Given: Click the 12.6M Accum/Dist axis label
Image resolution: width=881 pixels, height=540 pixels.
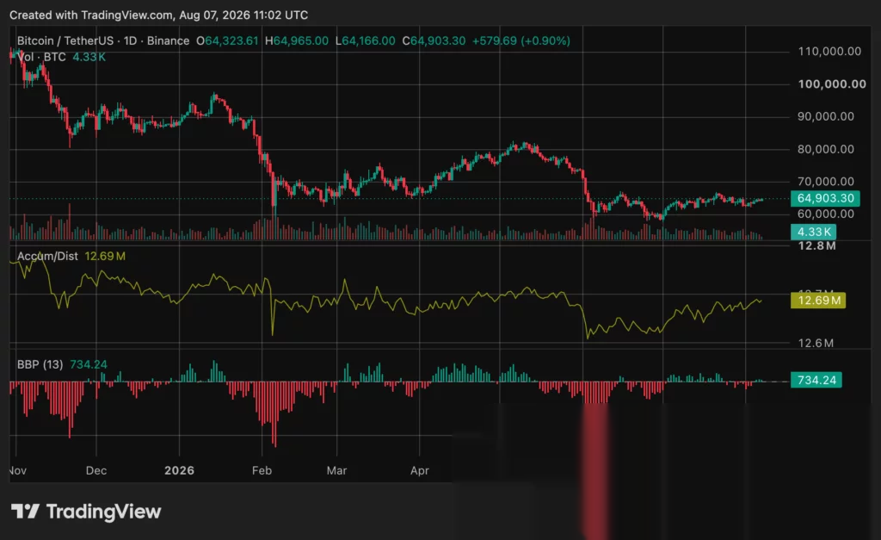Looking at the screenshot, I should coord(816,343).
